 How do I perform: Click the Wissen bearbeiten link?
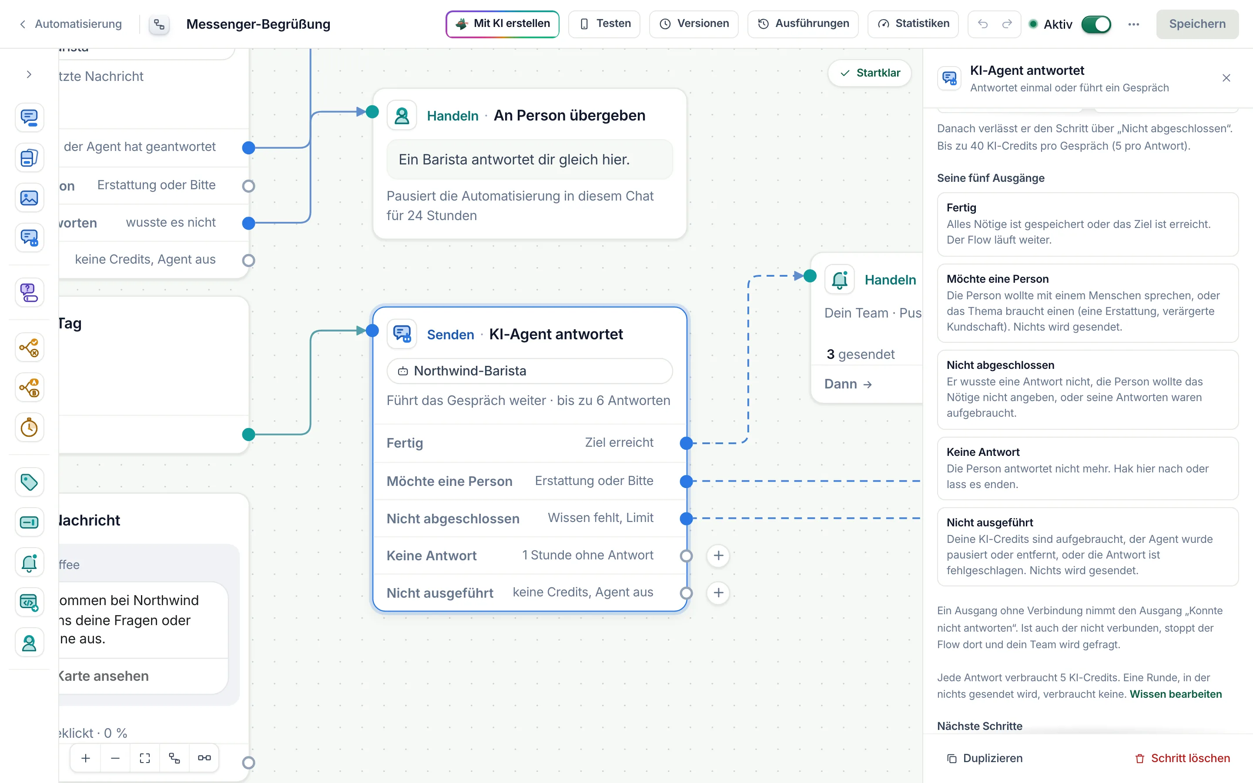(1175, 694)
